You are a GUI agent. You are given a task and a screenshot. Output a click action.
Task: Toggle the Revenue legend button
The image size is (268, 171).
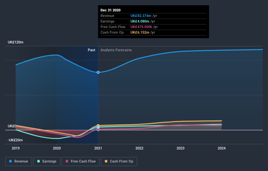coord(19,162)
